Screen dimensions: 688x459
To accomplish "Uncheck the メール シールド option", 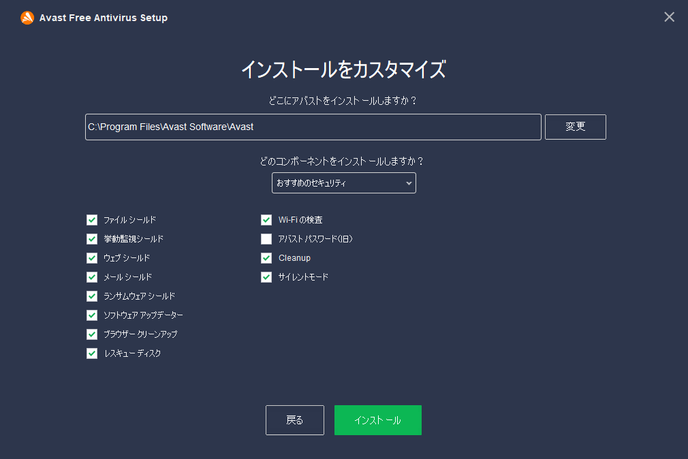I will (x=92, y=277).
